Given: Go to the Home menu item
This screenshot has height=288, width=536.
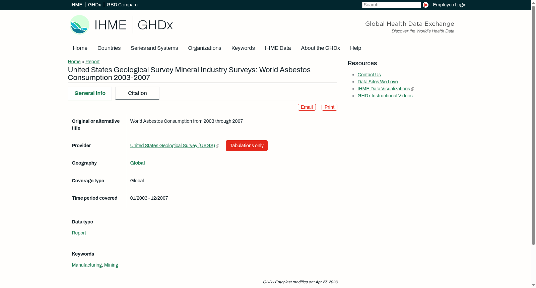Looking at the screenshot, I should 80,48.
